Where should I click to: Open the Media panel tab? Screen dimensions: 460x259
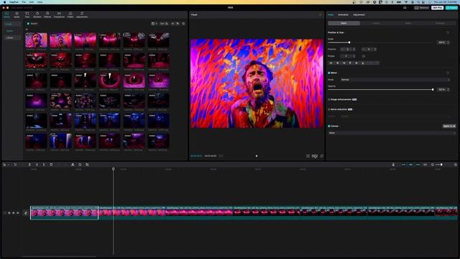click(x=6, y=14)
